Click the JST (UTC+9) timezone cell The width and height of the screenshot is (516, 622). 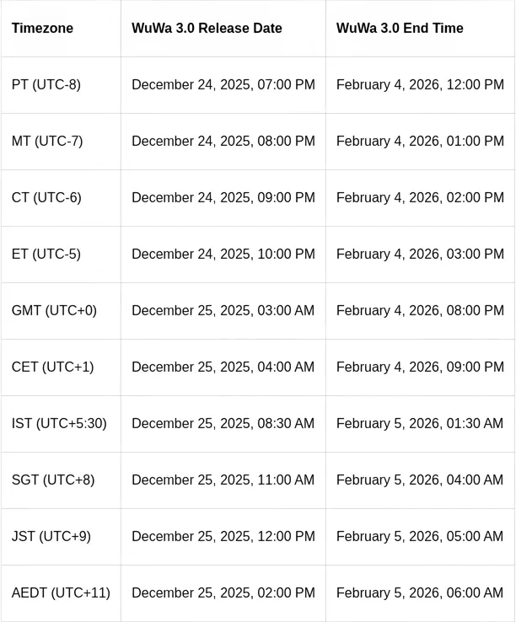coord(51,536)
